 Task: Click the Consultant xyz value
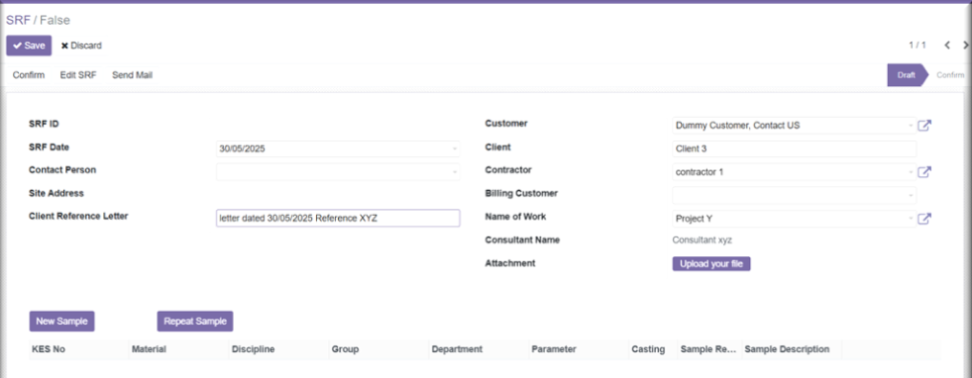tap(702, 240)
